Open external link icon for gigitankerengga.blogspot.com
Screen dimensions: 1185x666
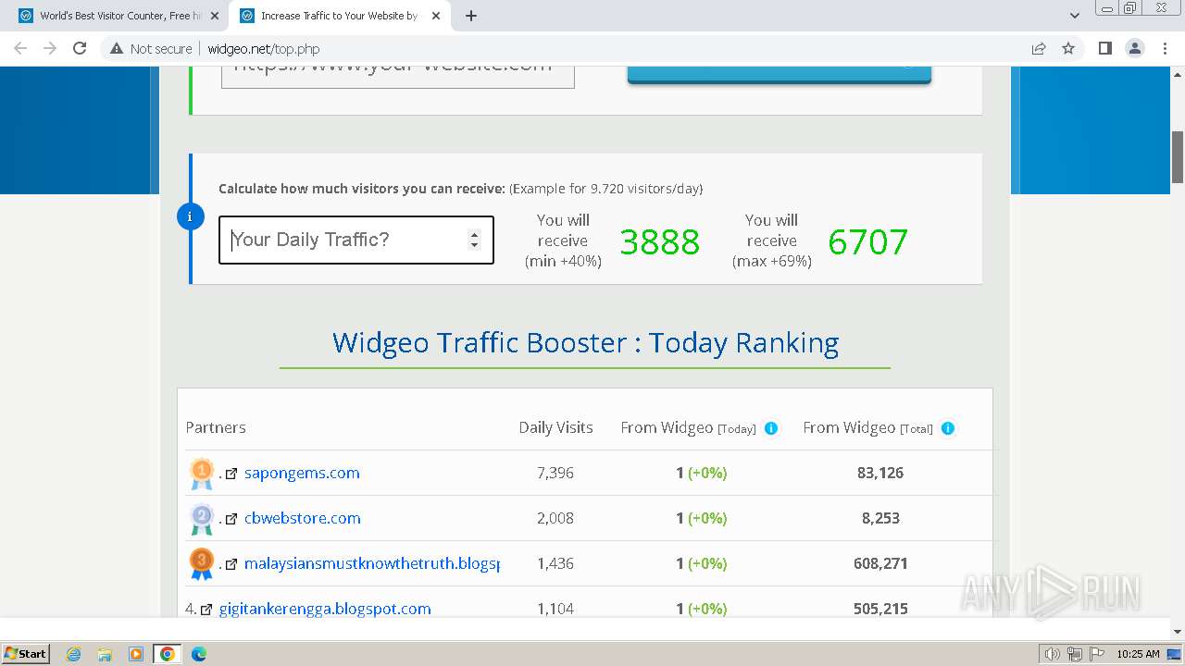coord(206,610)
